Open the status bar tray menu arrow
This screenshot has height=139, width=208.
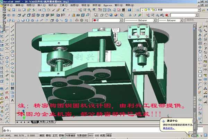[x=201, y=136]
